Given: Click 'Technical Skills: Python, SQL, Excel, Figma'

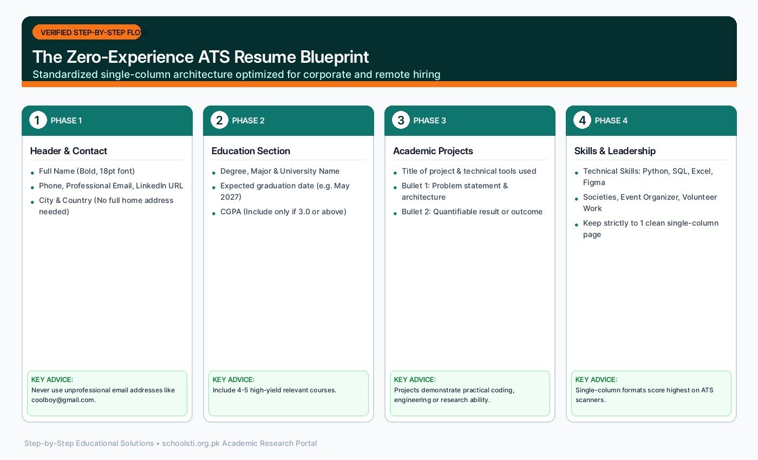Looking at the screenshot, I should click(648, 176).
